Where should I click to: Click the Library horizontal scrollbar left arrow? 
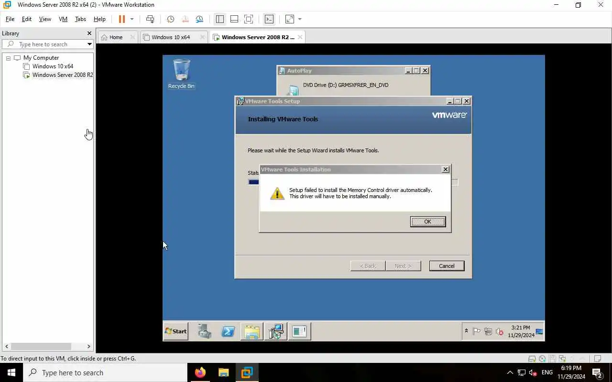click(7, 346)
